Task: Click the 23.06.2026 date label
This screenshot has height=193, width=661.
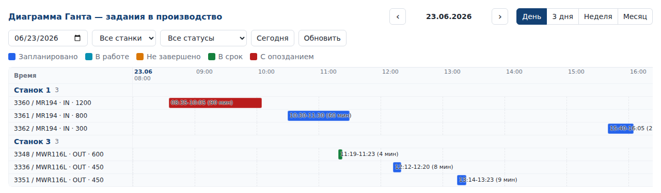Action: 449,16
